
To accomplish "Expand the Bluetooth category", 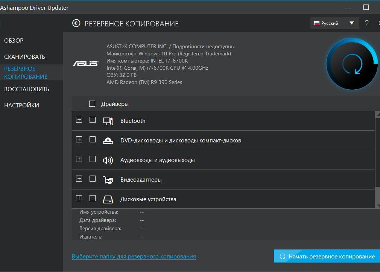I will click(79, 120).
